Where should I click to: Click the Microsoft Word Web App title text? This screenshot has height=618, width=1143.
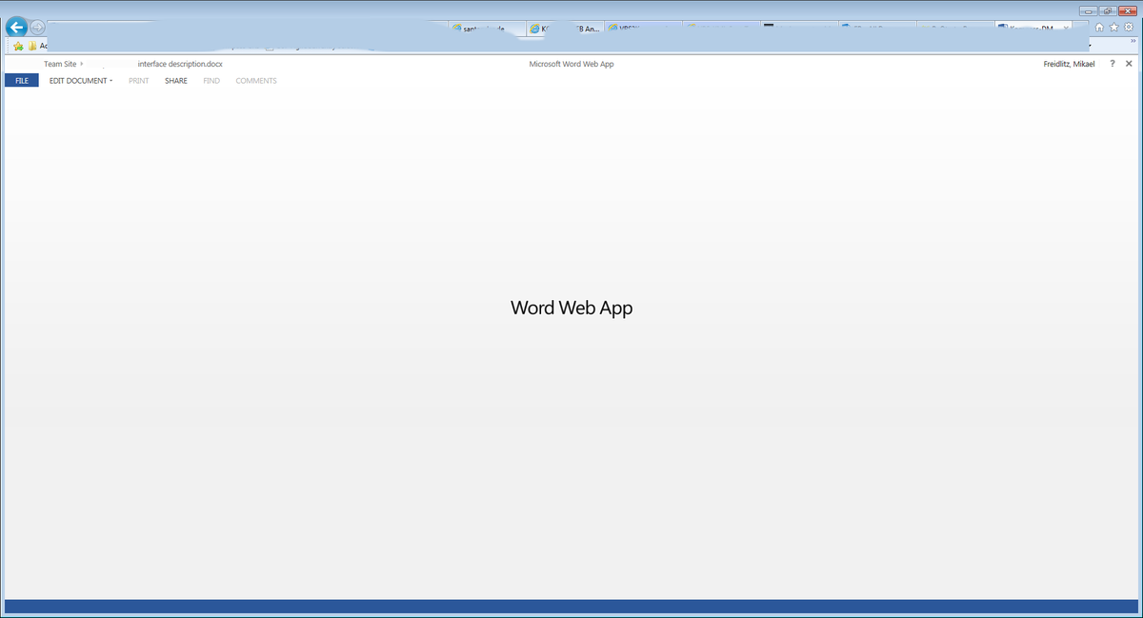pos(571,64)
